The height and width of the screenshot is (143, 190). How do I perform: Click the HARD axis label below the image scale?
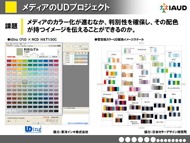(x=142, y=128)
